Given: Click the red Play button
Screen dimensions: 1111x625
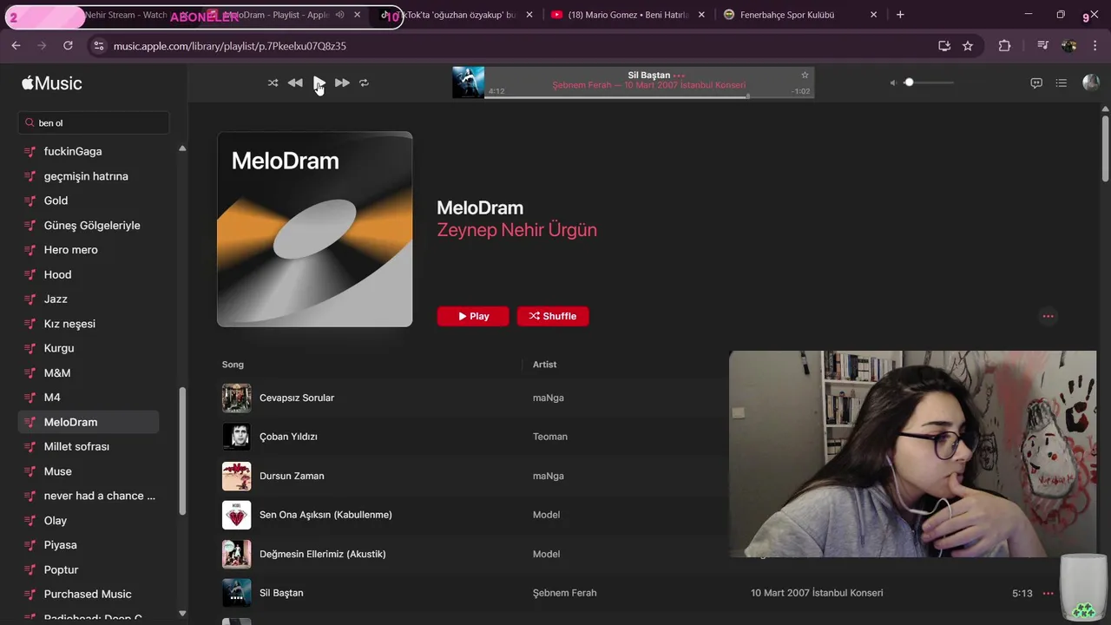Looking at the screenshot, I should point(473,316).
